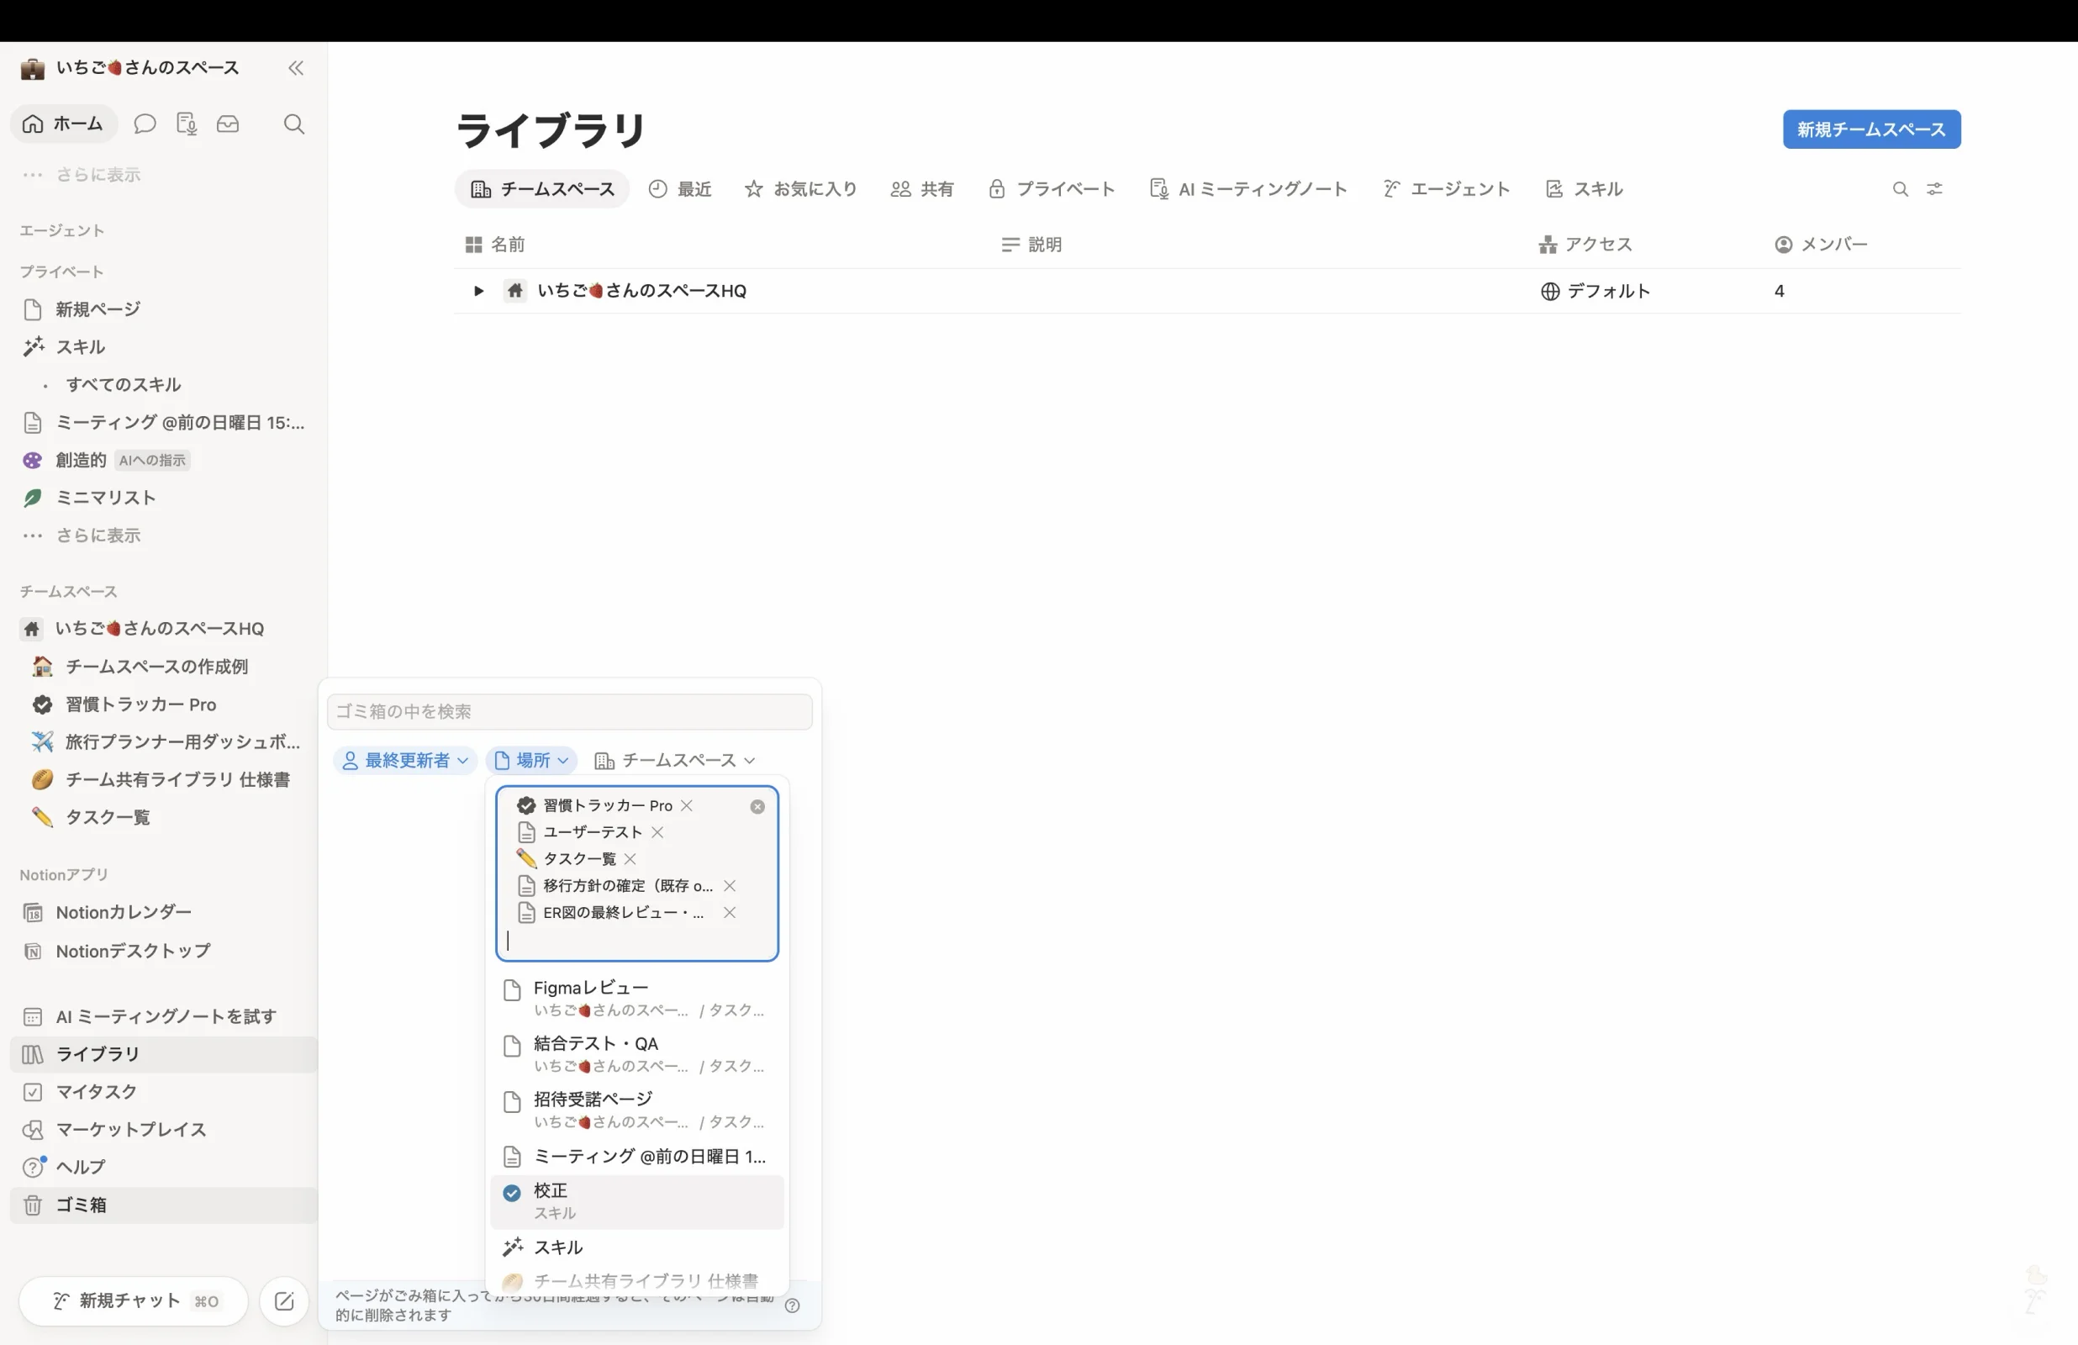
Task: Open 新規ページ in private section
Action: click(164, 309)
